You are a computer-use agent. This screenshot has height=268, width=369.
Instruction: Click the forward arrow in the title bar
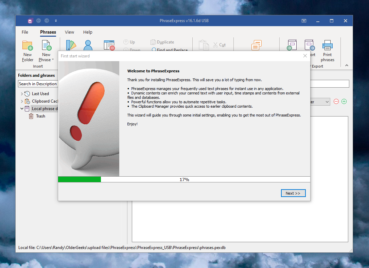(x=47, y=21)
